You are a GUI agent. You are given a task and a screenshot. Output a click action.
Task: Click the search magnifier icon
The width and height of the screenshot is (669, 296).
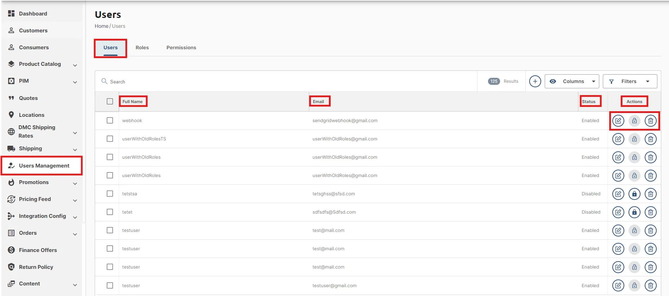(104, 81)
